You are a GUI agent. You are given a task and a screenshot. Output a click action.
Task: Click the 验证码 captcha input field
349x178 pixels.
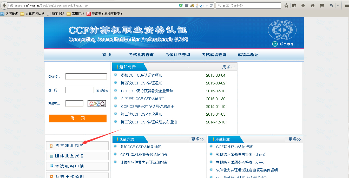pos(74,103)
